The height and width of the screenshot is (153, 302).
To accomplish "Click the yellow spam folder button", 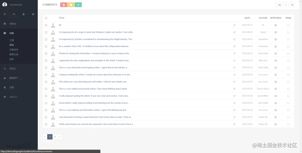I will (71, 5).
